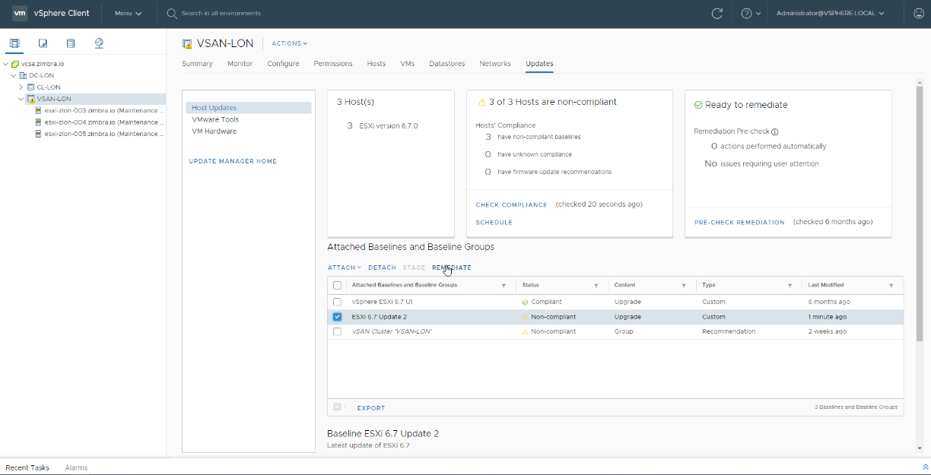Click the esxi-zlon-003 host icon

tap(38, 110)
